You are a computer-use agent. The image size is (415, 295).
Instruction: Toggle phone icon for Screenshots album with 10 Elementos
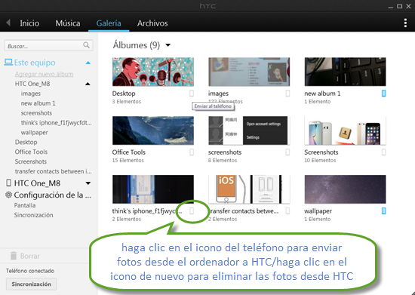click(x=383, y=152)
